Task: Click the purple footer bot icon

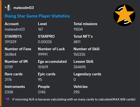Action: click(7, 99)
